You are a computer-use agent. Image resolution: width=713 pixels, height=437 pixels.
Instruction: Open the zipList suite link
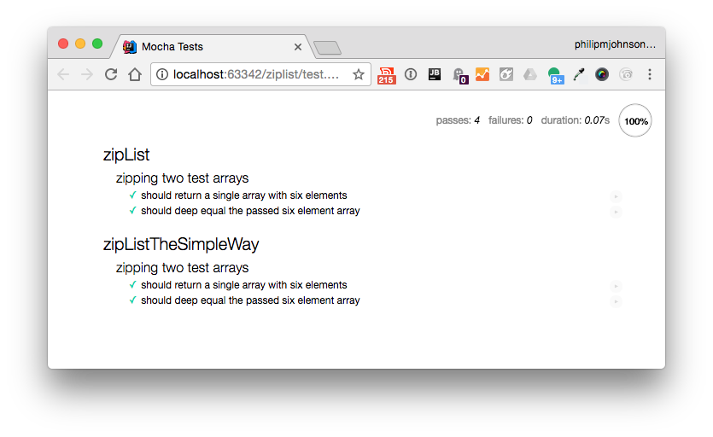click(x=126, y=154)
